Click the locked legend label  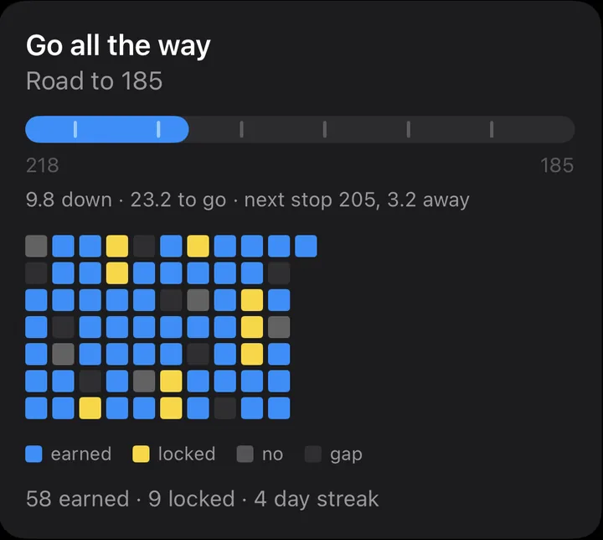pyautogui.click(x=187, y=454)
